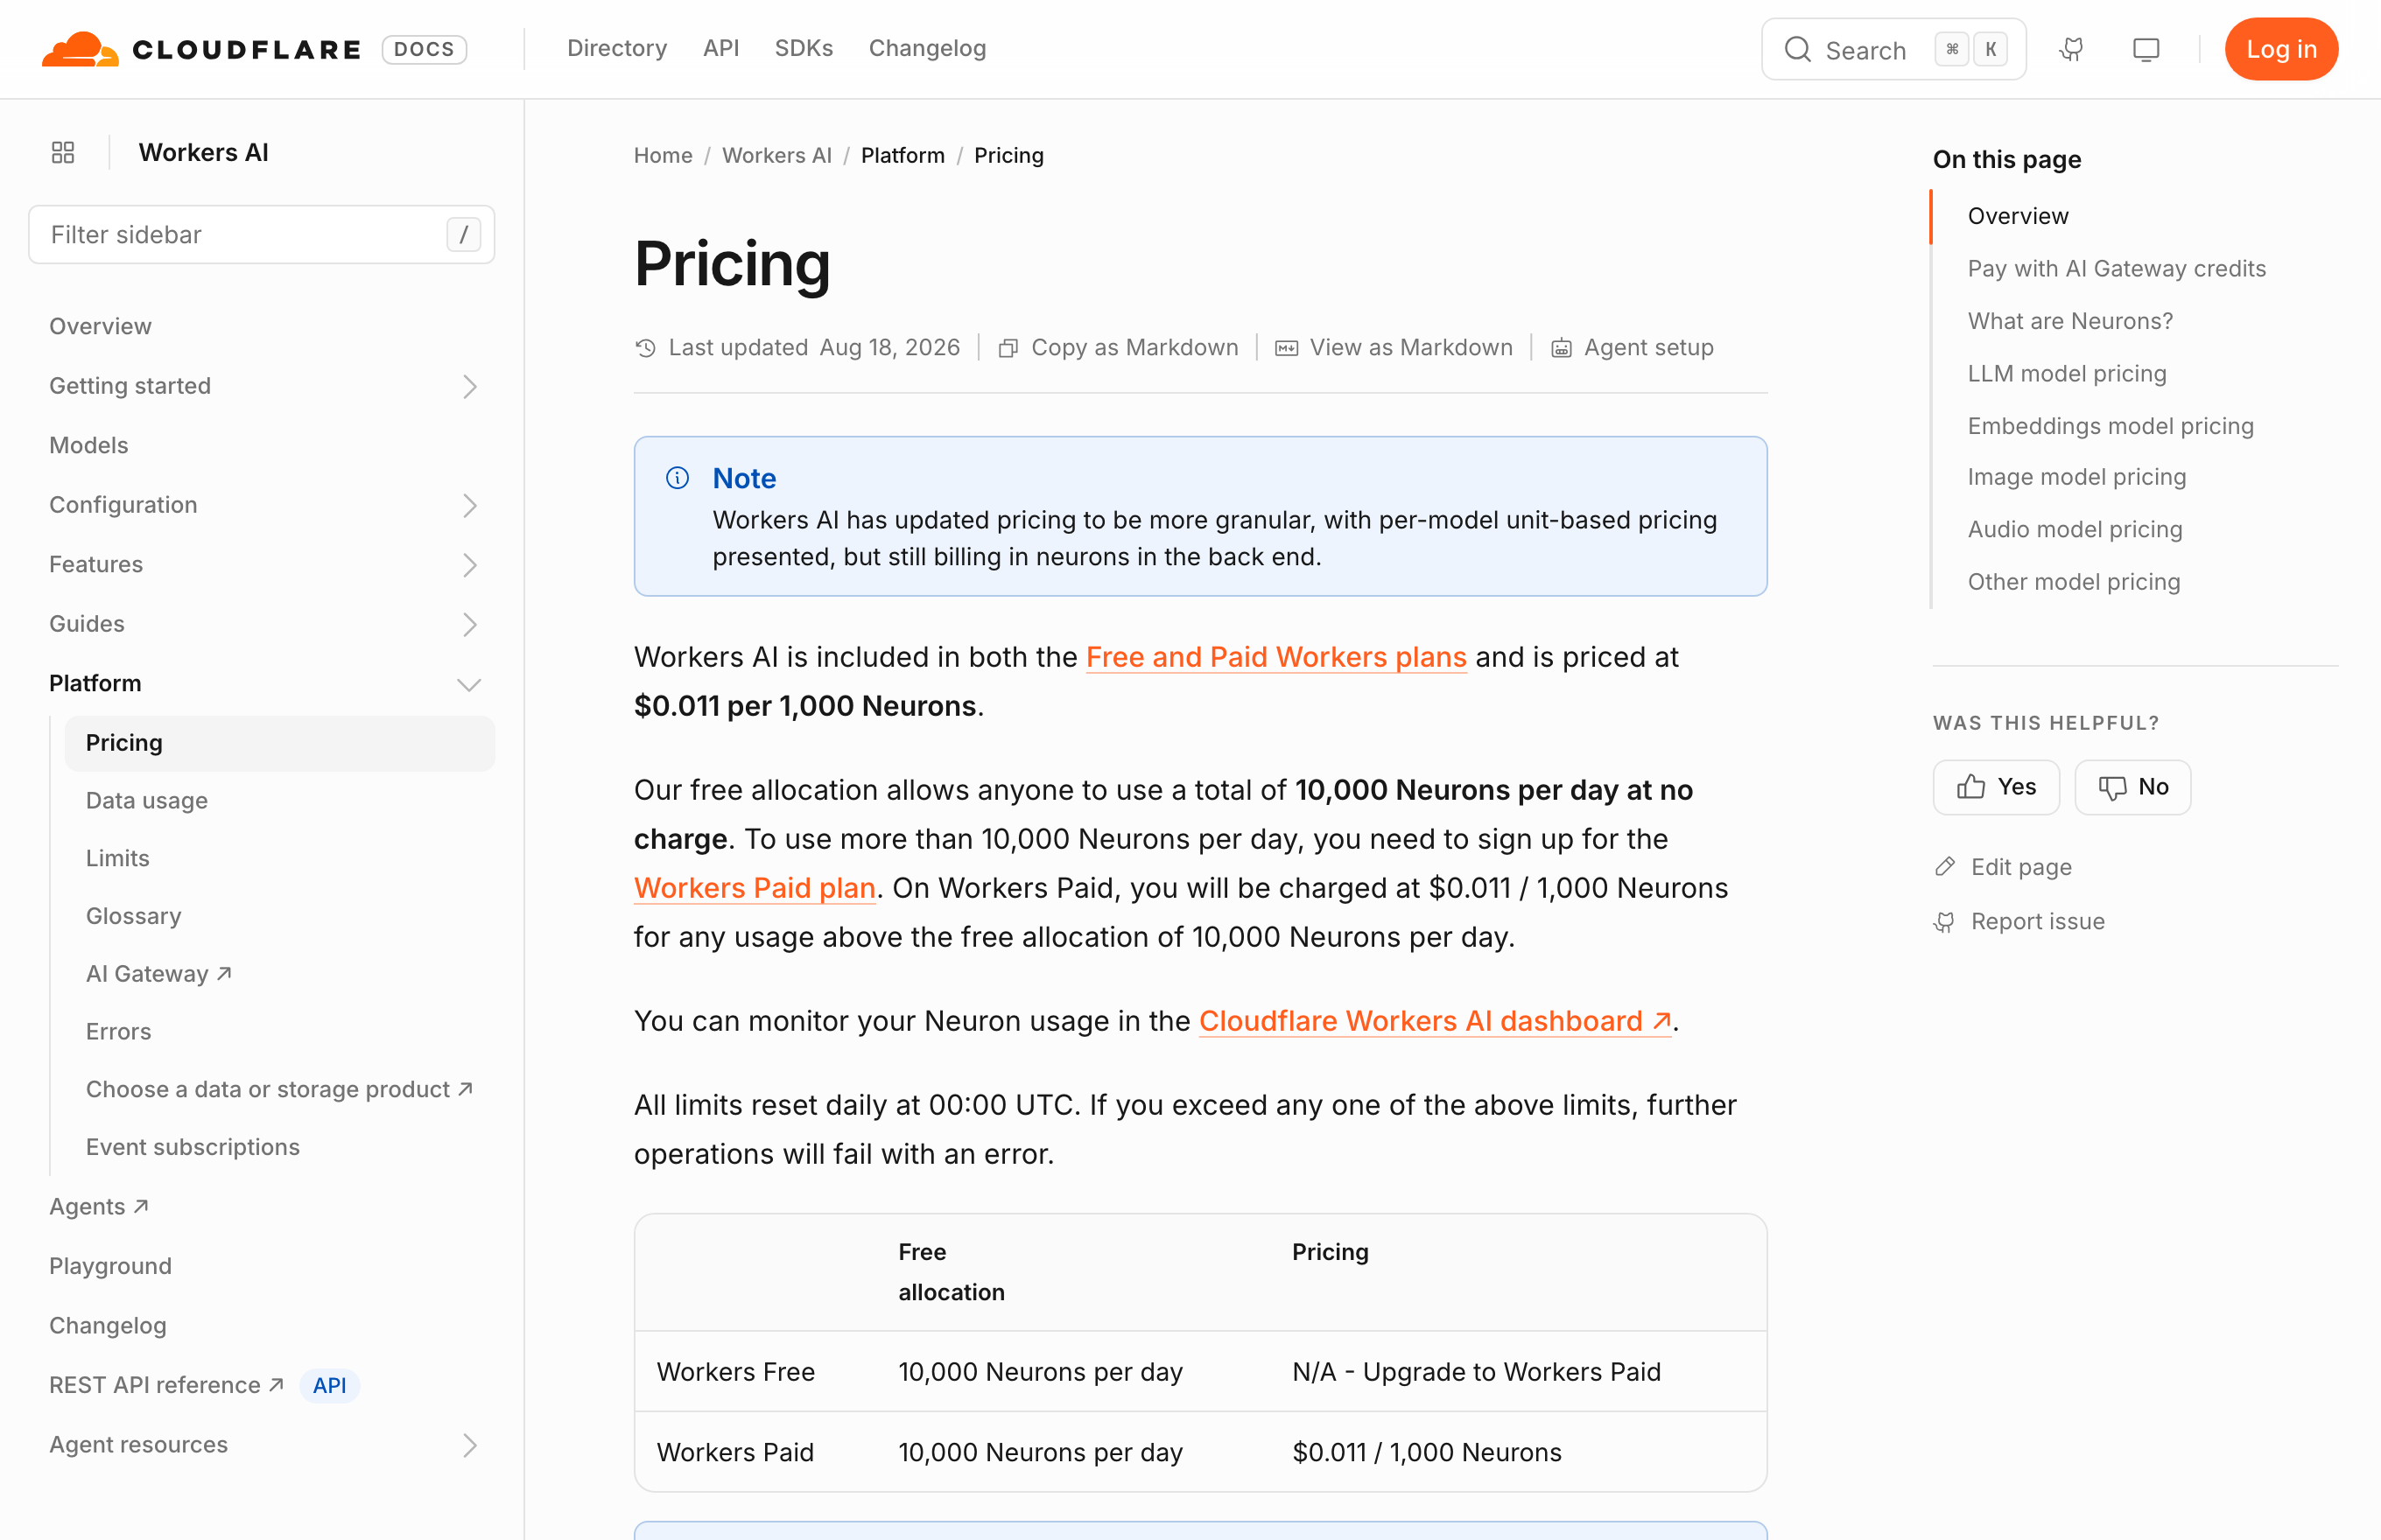Image resolution: width=2381 pixels, height=1540 pixels.
Task: Open the Changelog top nav item
Action: [x=927, y=48]
